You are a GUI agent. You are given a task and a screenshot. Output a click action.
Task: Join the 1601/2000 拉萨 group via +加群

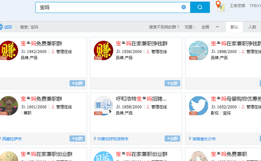coord(77,139)
